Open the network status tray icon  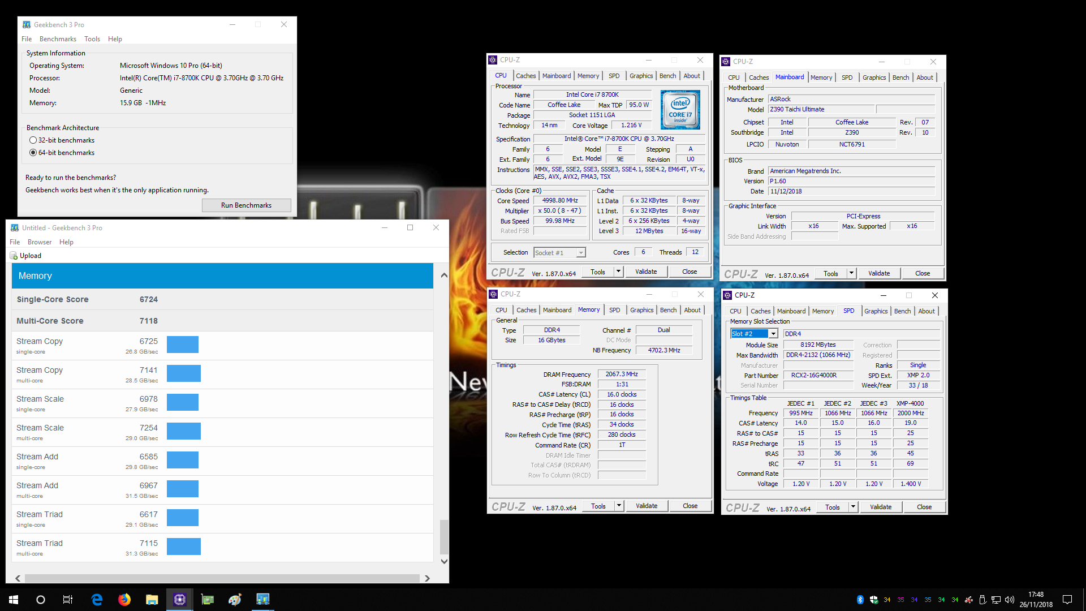pos(996,600)
